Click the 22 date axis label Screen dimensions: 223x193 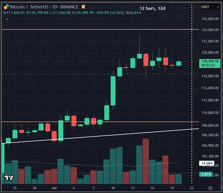[x=192, y=188]
